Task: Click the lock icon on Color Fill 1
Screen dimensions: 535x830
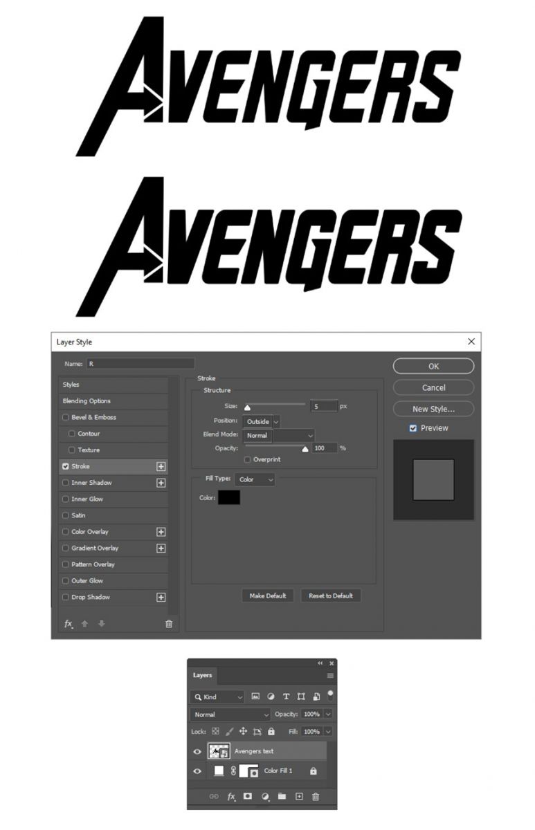Action: click(314, 771)
